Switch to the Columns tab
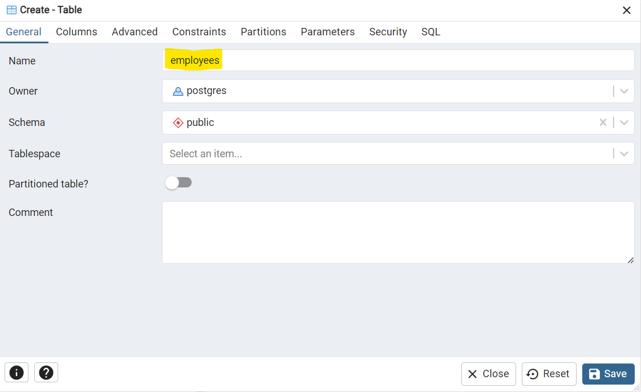The image size is (641, 392). 76,32
